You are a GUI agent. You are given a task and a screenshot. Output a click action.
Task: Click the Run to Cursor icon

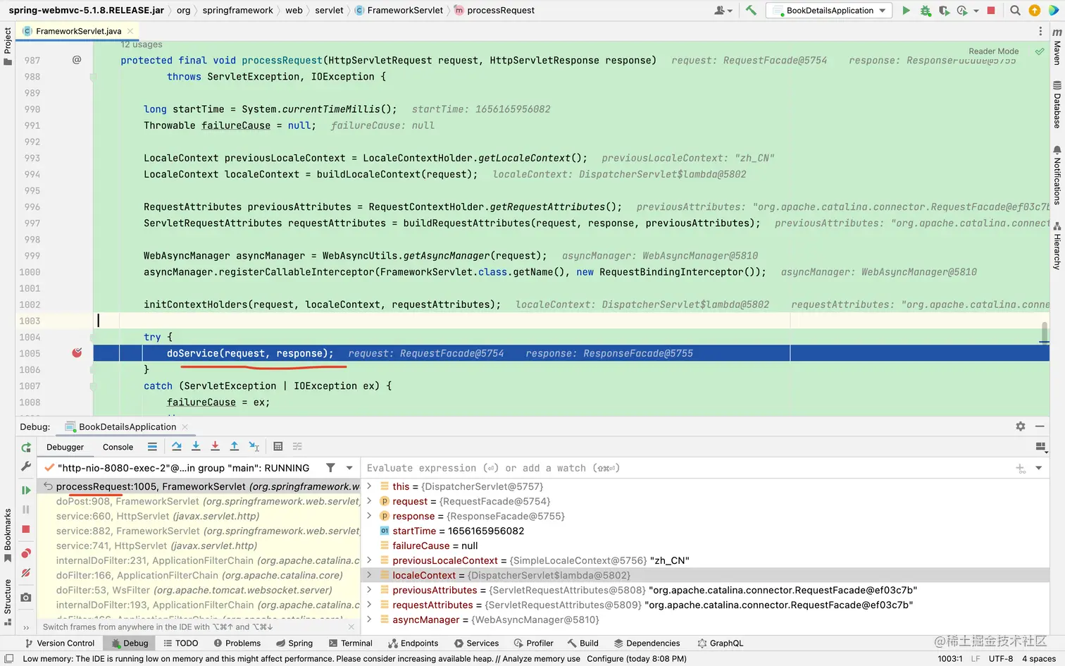pyautogui.click(x=254, y=447)
